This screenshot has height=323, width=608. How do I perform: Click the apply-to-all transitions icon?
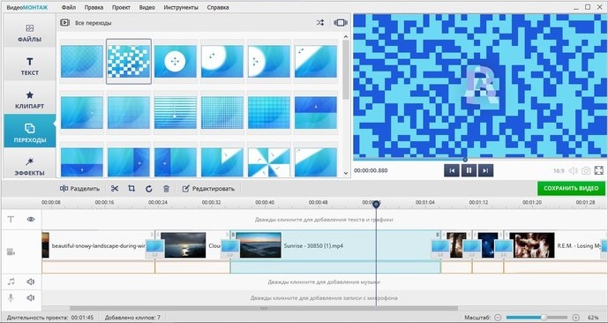coord(341,23)
